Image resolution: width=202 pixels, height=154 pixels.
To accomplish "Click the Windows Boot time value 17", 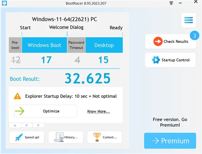I will click(46, 60).
